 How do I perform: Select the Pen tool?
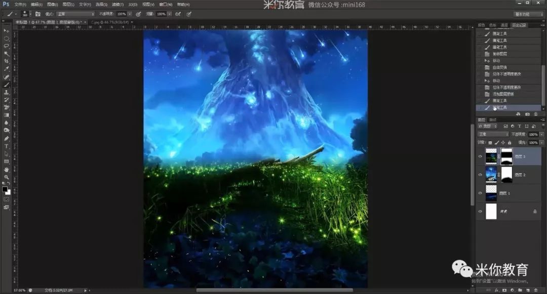pos(6,138)
